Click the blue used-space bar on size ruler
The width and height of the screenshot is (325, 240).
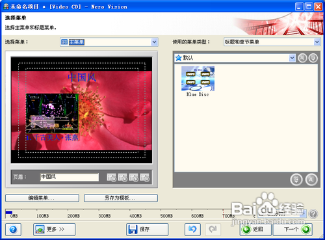coord(8,213)
